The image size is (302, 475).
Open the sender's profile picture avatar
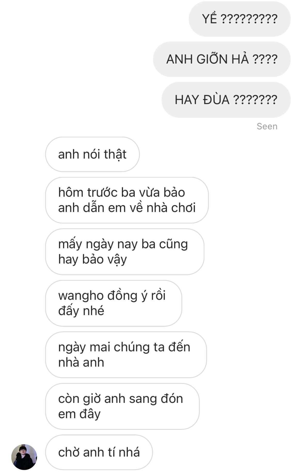(24, 457)
